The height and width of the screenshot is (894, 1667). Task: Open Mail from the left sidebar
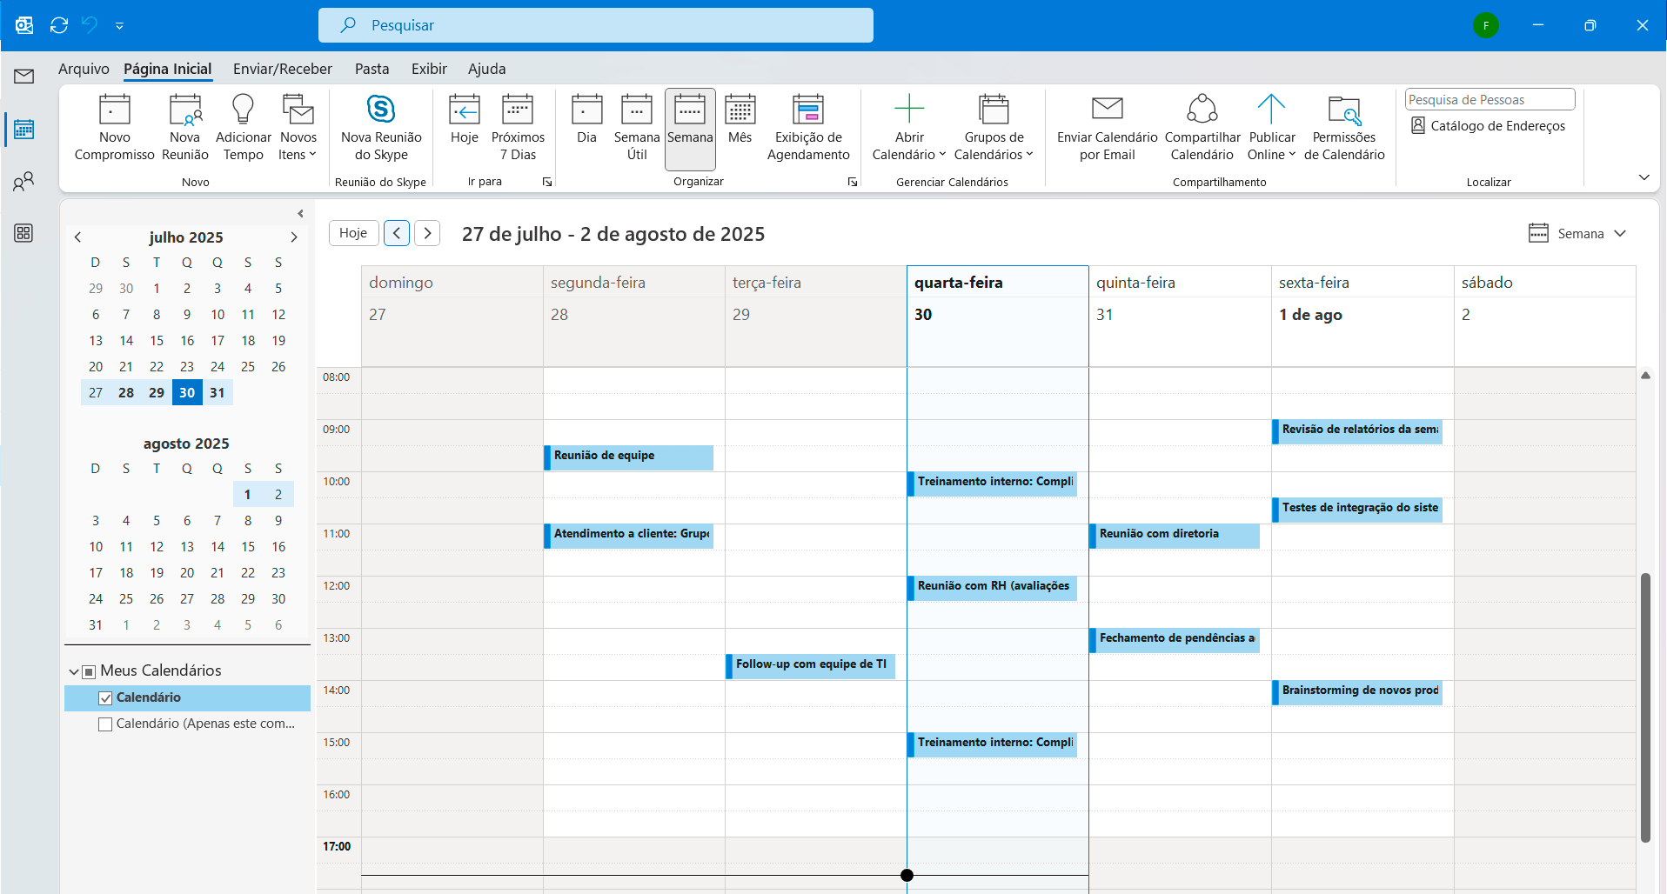[x=23, y=77]
